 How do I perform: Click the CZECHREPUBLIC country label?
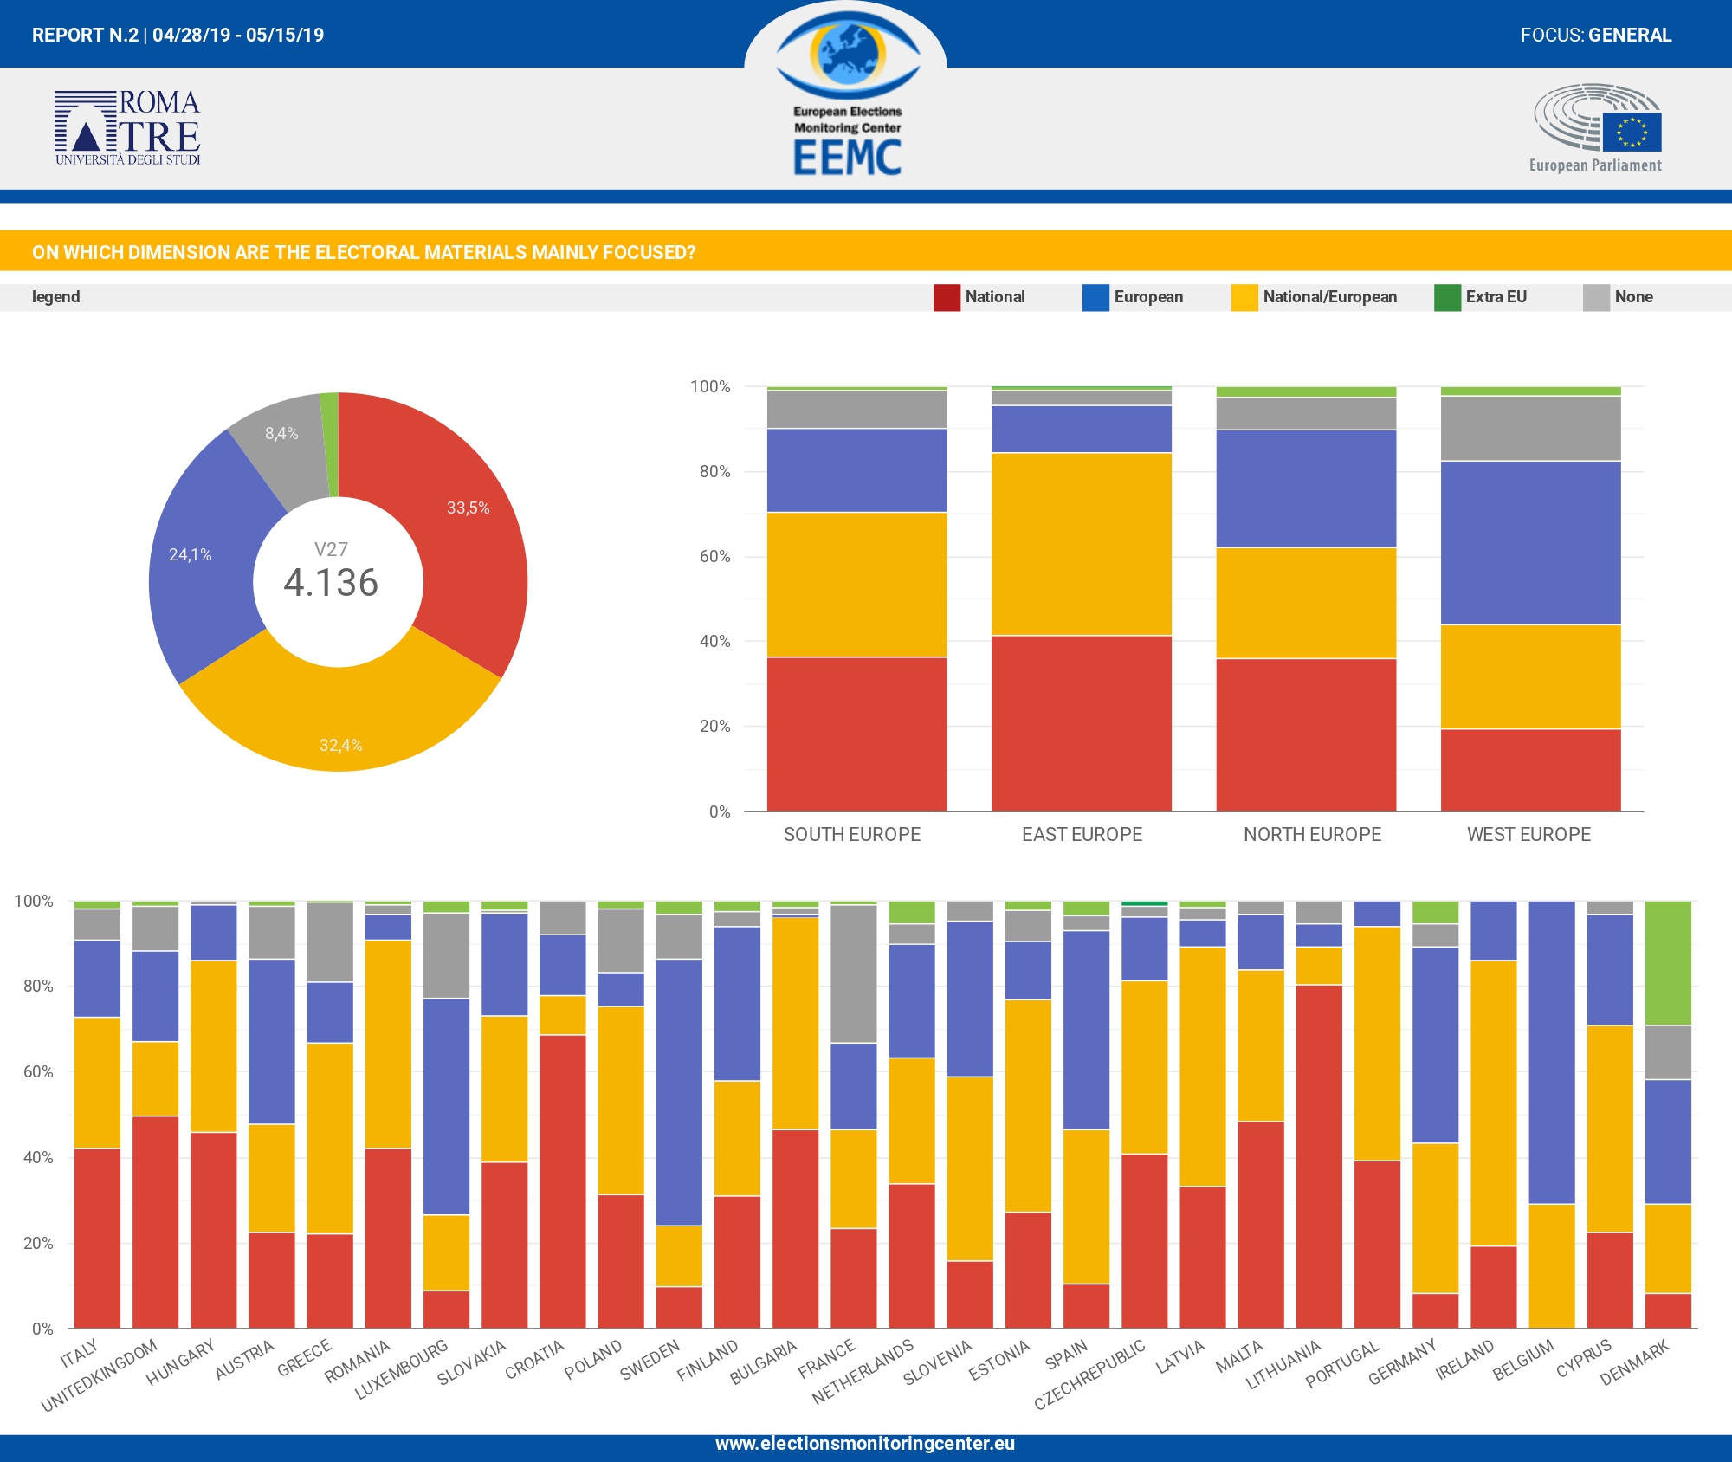[1089, 1375]
